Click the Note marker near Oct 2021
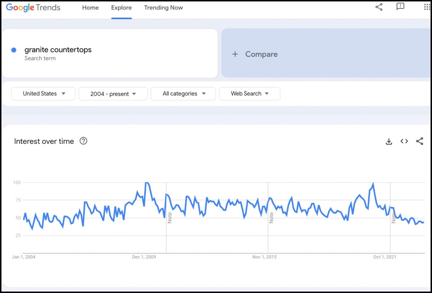The image size is (432, 293). (x=394, y=218)
